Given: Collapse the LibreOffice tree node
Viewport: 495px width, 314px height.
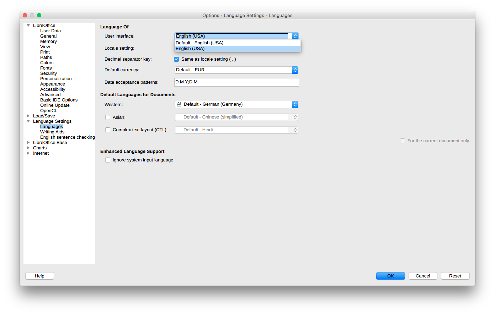Looking at the screenshot, I should (x=28, y=26).
